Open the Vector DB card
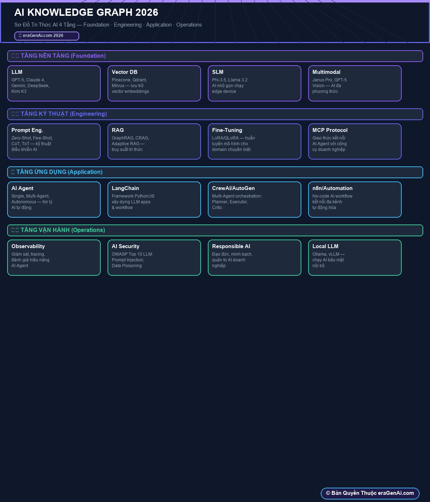Screen dimensions: 430x502 coord(154,84)
